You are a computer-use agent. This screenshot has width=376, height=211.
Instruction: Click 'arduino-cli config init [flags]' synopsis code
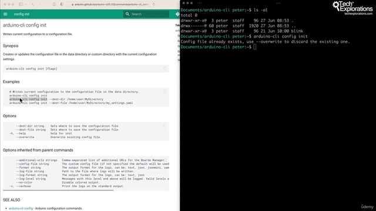click(x=32, y=69)
